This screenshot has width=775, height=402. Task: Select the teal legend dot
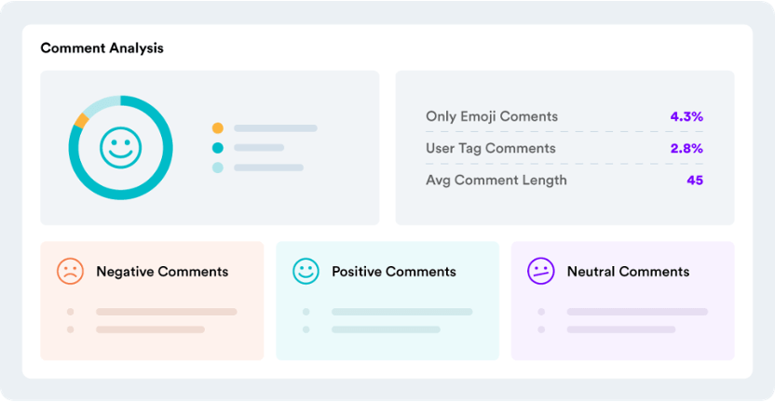[x=218, y=148]
